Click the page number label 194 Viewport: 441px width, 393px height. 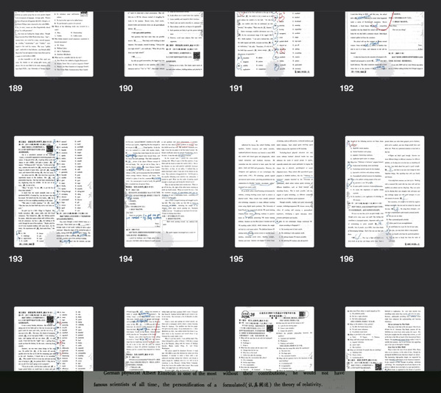pos(126,259)
